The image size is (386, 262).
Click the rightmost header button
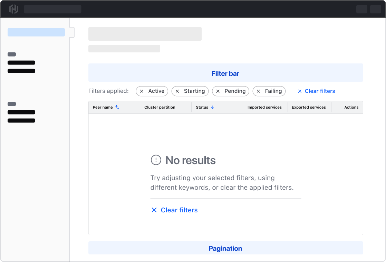click(x=375, y=9)
